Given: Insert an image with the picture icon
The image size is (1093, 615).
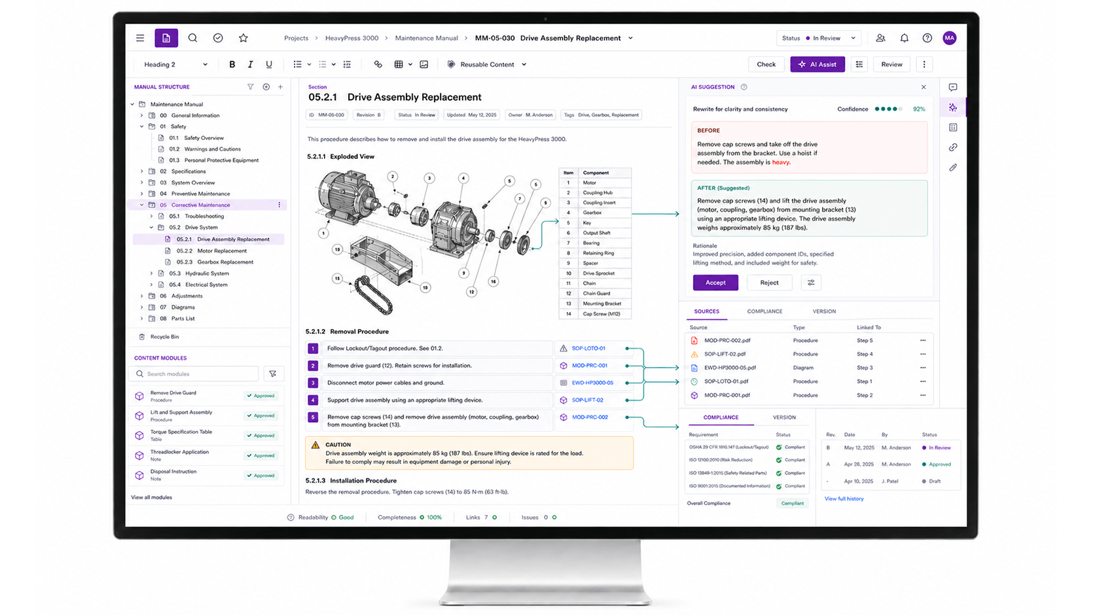Looking at the screenshot, I should [424, 64].
